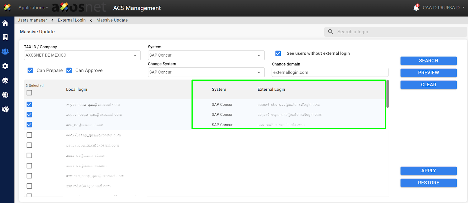Disable See users without external login

278,53
